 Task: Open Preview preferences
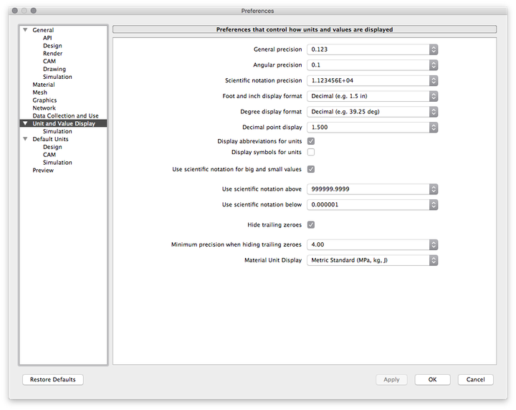[43, 170]
